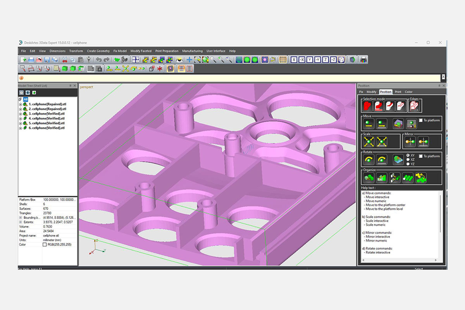Select the Mirror interactive icon
The height and width of the screenshot is (310, 465).
coord(410,141)
